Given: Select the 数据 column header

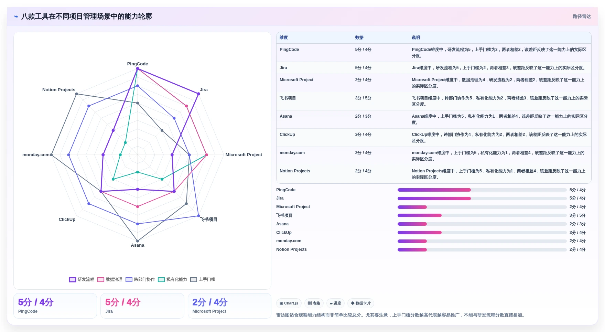Looking at the screenshot, I should tap(359, 38).
